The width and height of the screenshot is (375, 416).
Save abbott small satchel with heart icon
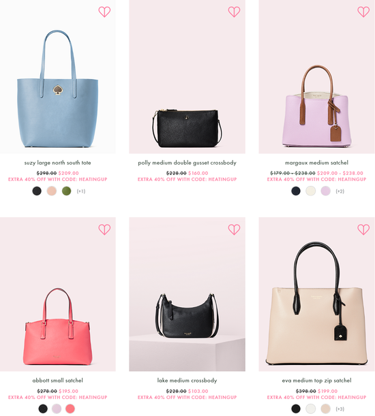click(x=104, y=229)
